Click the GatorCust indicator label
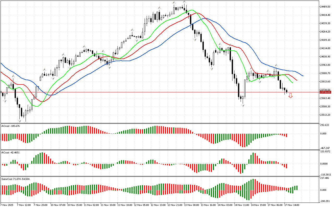334x208 pixels. tap(15, 179)
